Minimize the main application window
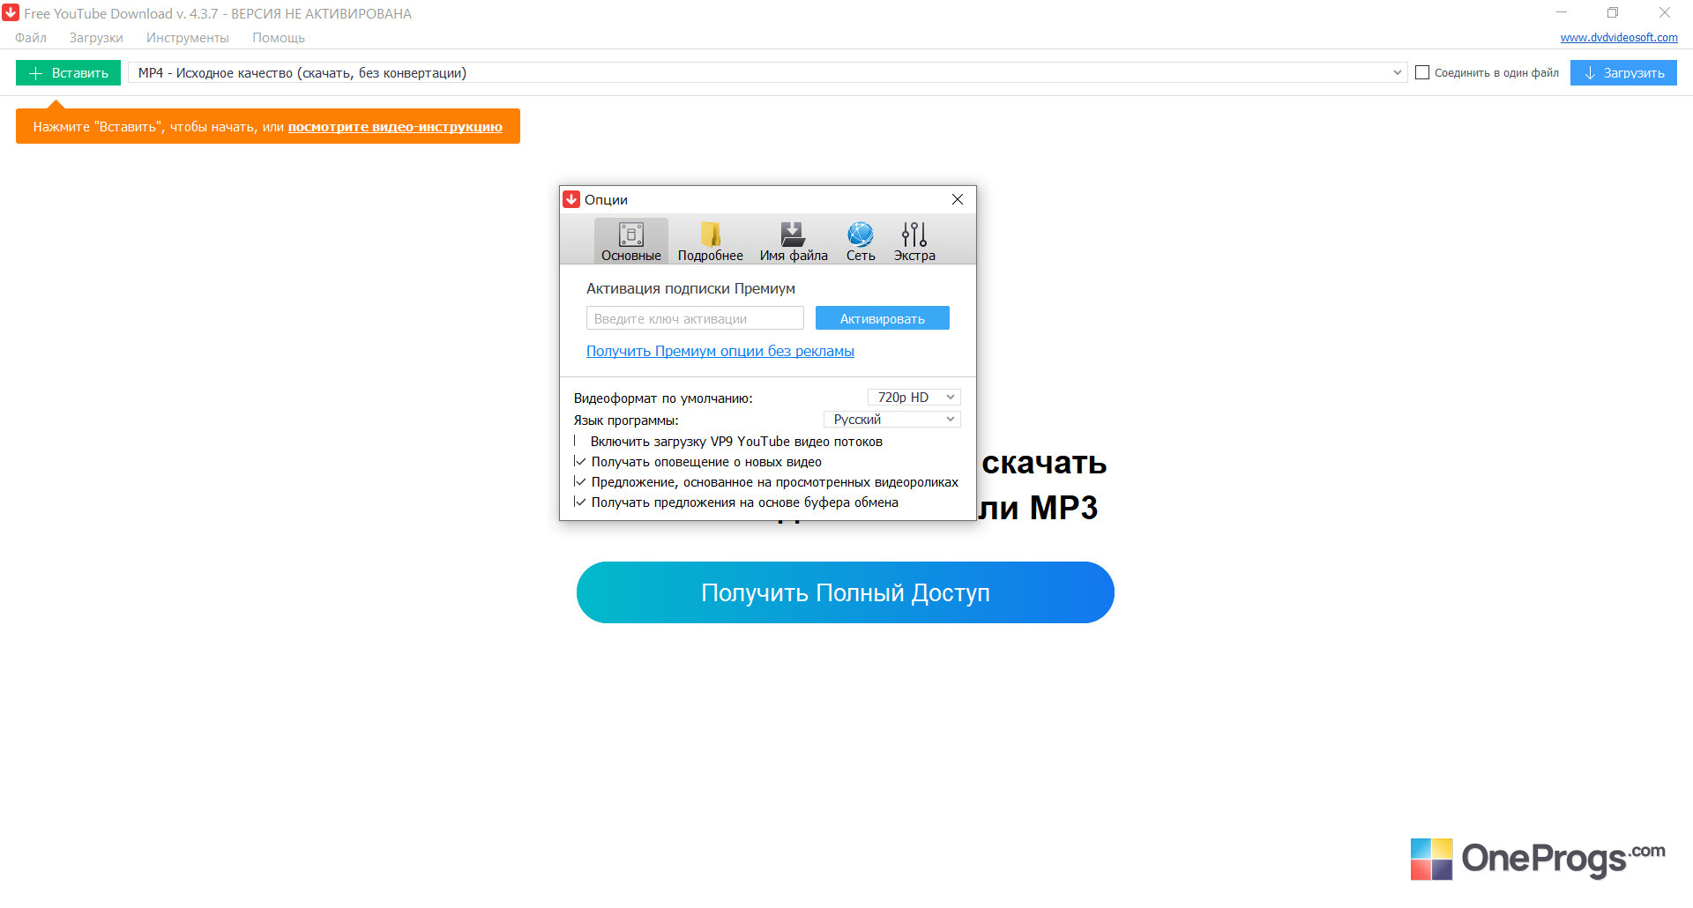The height and width of the screenshot is (908, 1693). [1562, 13]
